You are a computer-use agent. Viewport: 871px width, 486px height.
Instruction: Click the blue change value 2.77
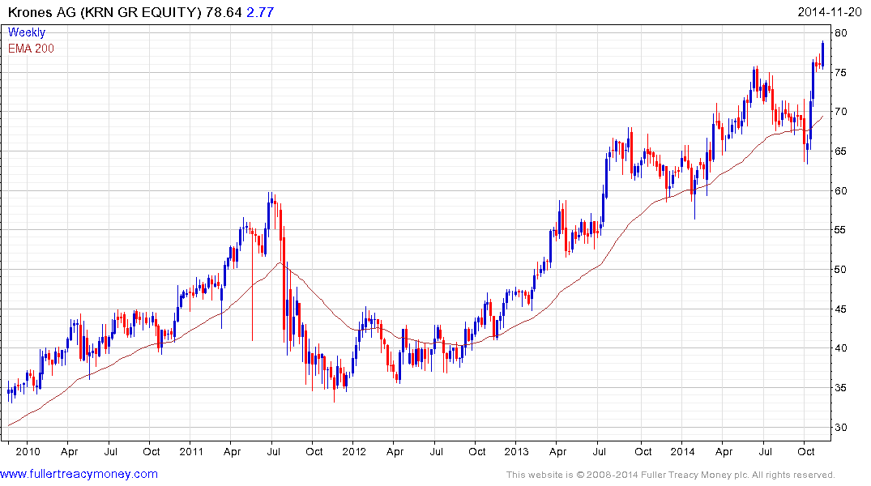(261, 12)
